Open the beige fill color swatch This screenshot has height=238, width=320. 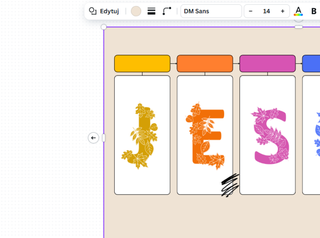point(136,11)
